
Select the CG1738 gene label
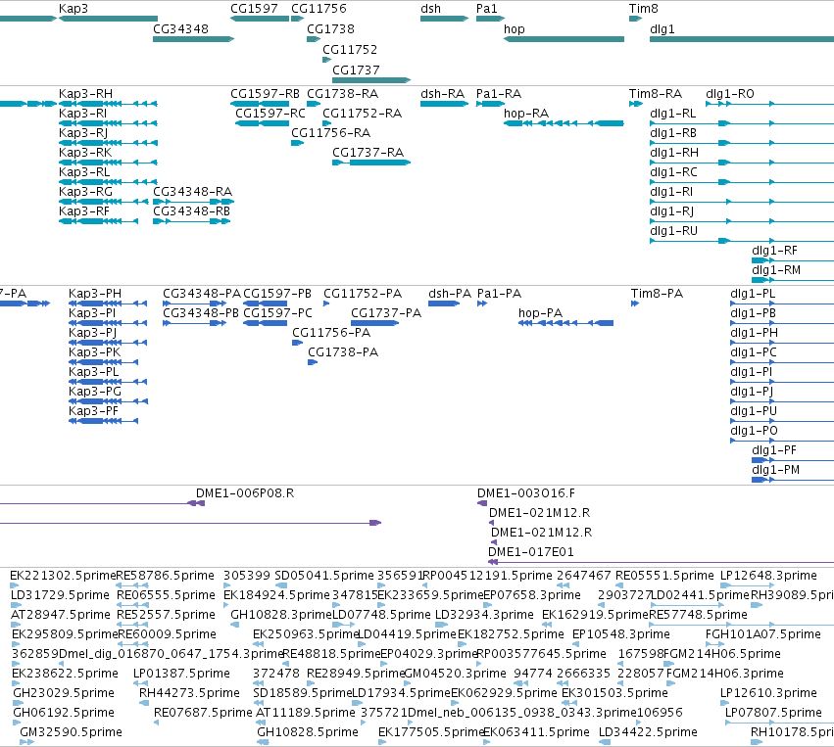330,28
